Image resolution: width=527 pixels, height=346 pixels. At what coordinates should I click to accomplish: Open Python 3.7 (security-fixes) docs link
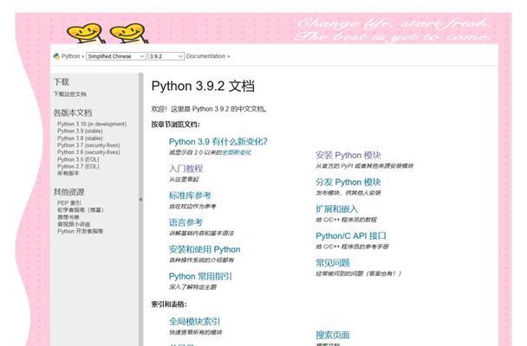tap(88, 145)
